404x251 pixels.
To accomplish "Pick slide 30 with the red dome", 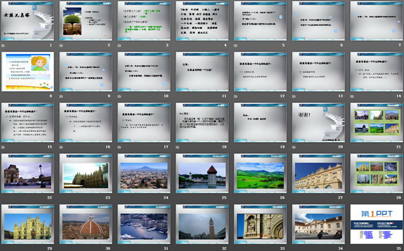I will 86,223.
